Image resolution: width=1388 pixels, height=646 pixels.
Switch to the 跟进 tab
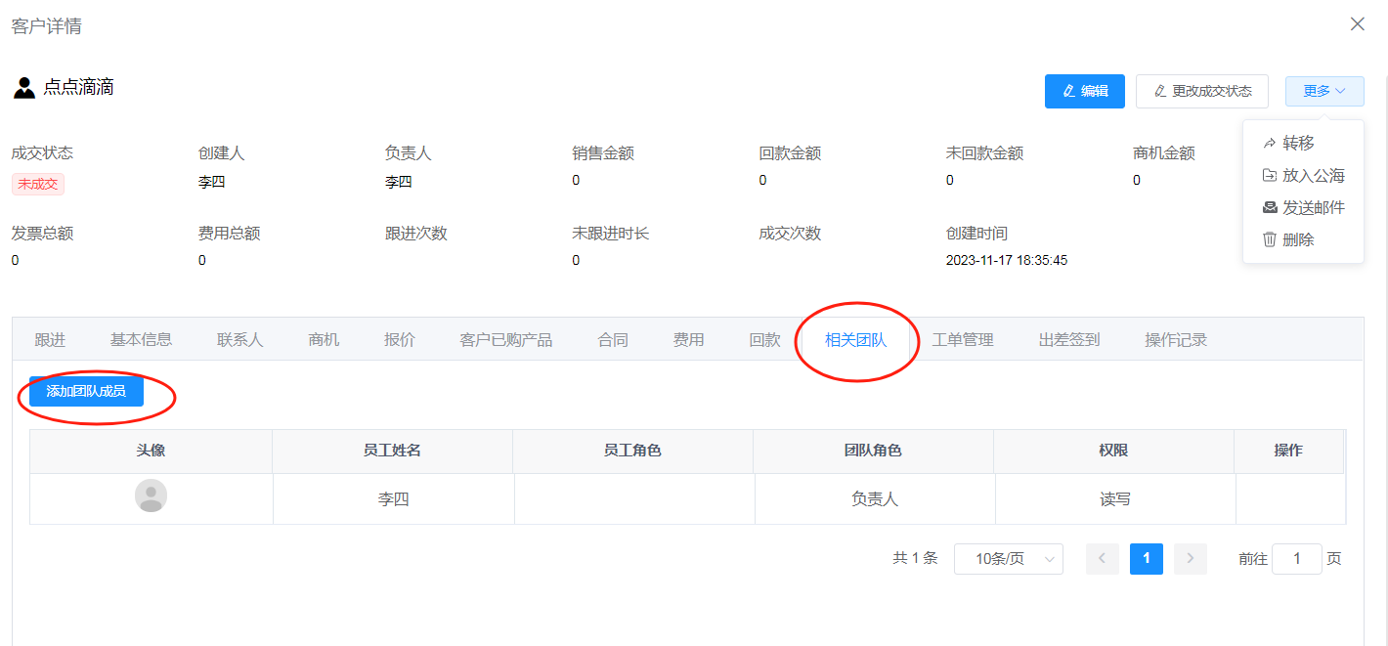pos(50,340)
